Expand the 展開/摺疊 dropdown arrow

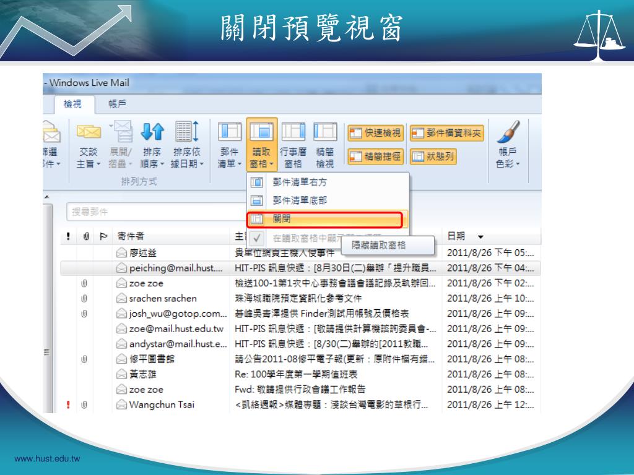131,164
